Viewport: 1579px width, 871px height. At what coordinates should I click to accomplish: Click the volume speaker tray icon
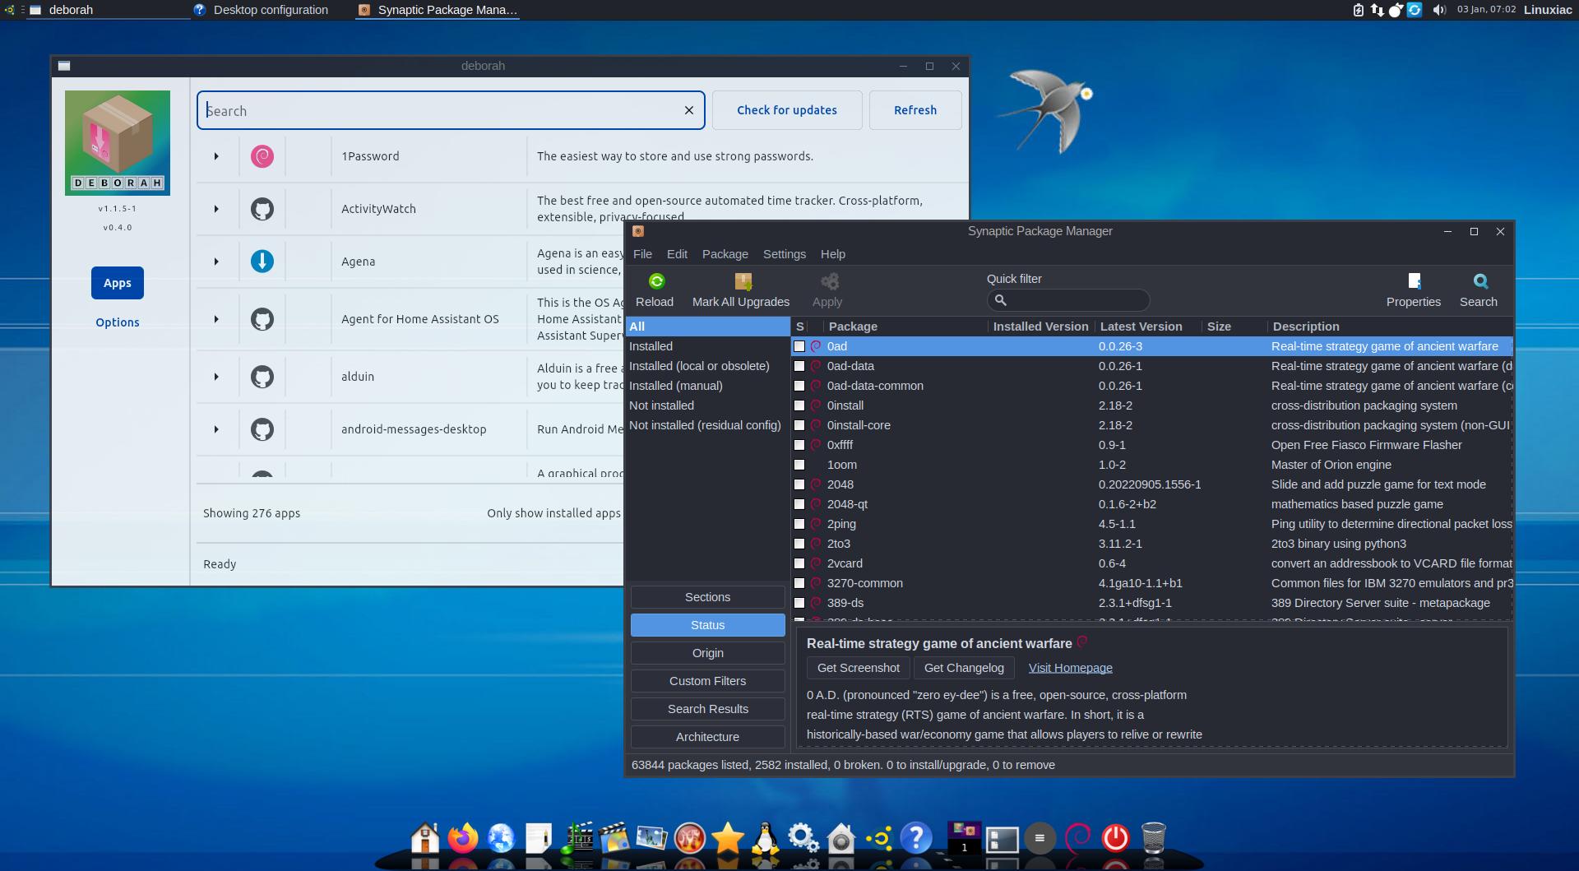[1439, 10]
